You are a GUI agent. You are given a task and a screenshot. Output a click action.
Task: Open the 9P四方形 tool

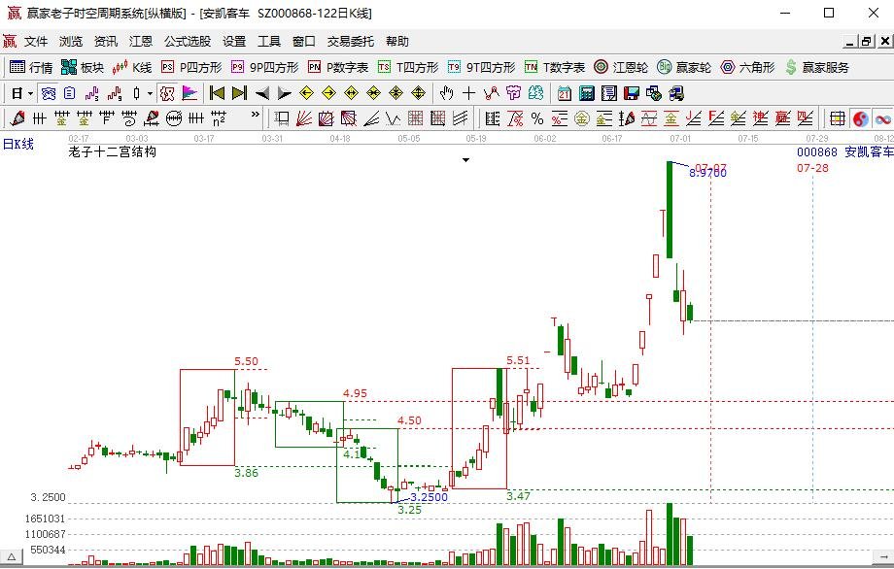(x=264, y=67)
